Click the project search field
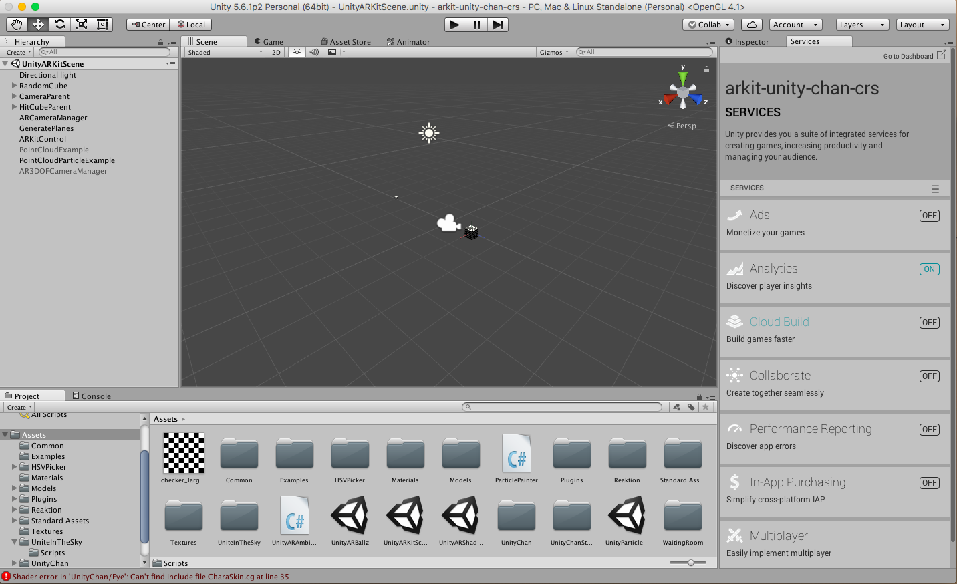This screenshot has height=584, width=957. 562,406
